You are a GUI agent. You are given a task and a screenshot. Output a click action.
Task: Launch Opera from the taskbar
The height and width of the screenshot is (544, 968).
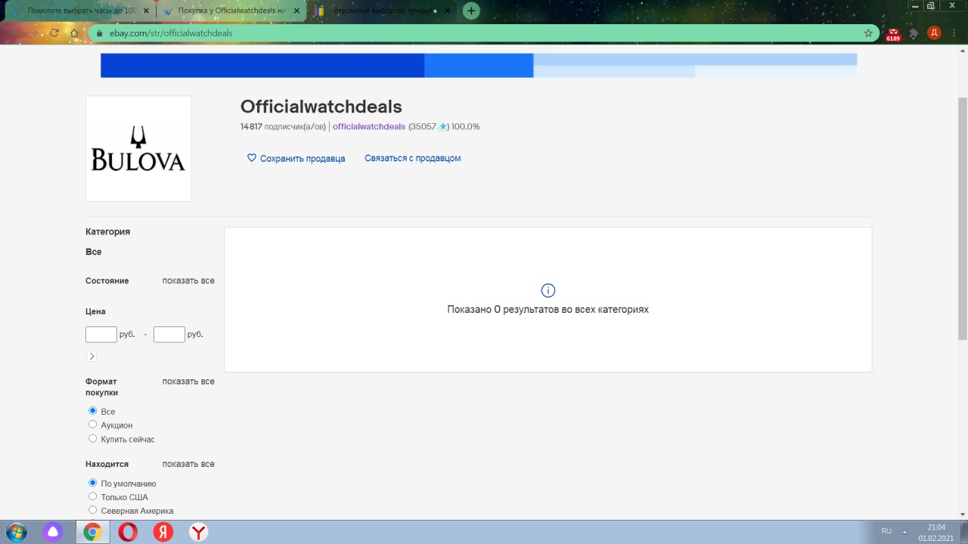(x=128, y=532)
